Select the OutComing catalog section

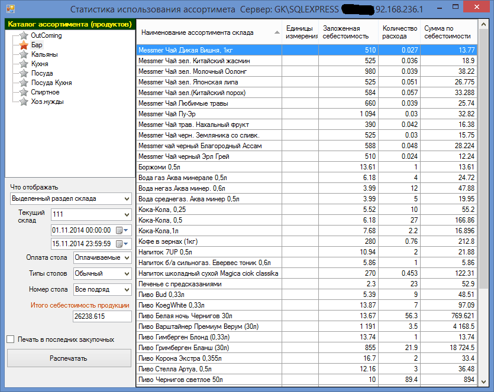[x=46, y=35]
